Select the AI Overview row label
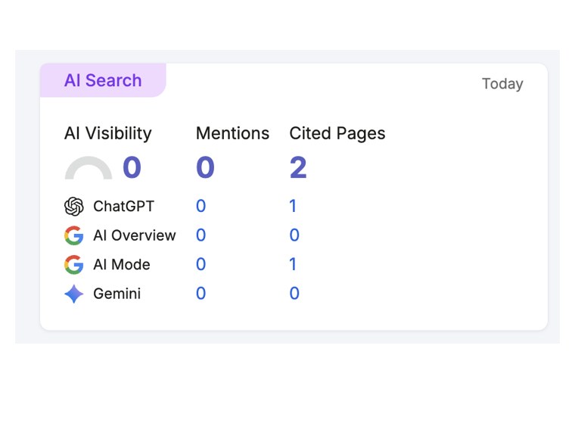 [135, 235]
